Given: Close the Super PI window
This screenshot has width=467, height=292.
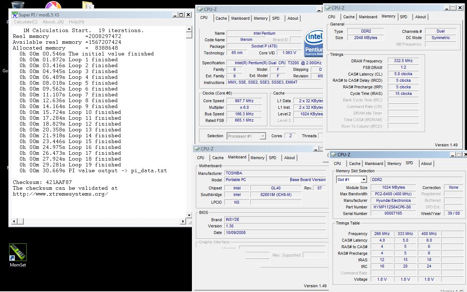Looking at the screenshot, I should (188, 15).
